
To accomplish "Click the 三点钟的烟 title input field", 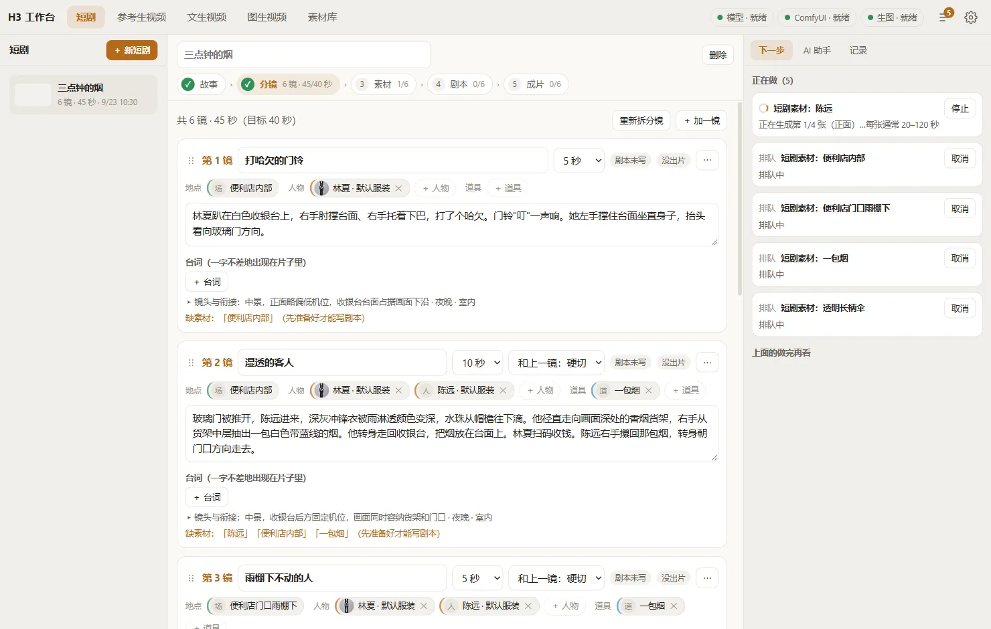I will click(x=304, y=55).
